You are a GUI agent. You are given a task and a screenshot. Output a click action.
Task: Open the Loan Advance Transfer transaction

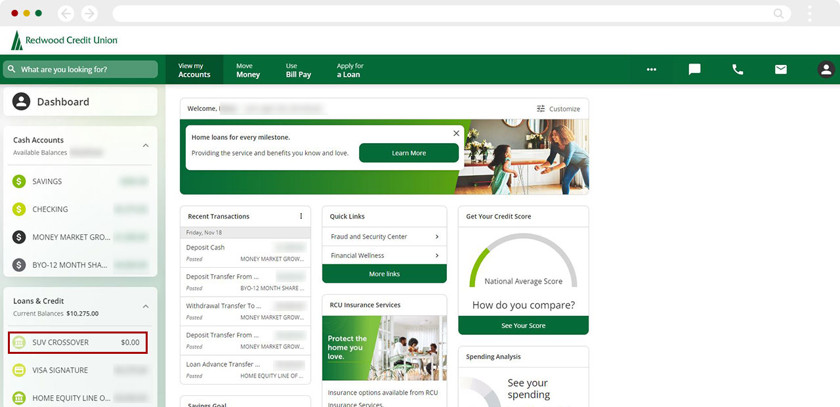pos(245,370)
